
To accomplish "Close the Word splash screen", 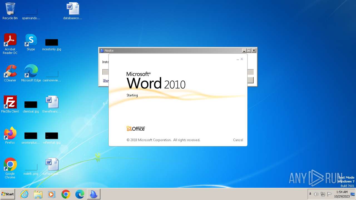I will 242,59.
